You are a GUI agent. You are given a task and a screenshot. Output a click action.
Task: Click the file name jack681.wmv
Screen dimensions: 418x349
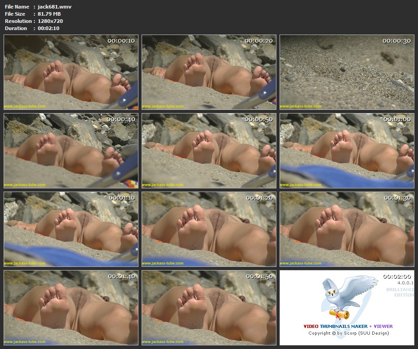[54, 7]
